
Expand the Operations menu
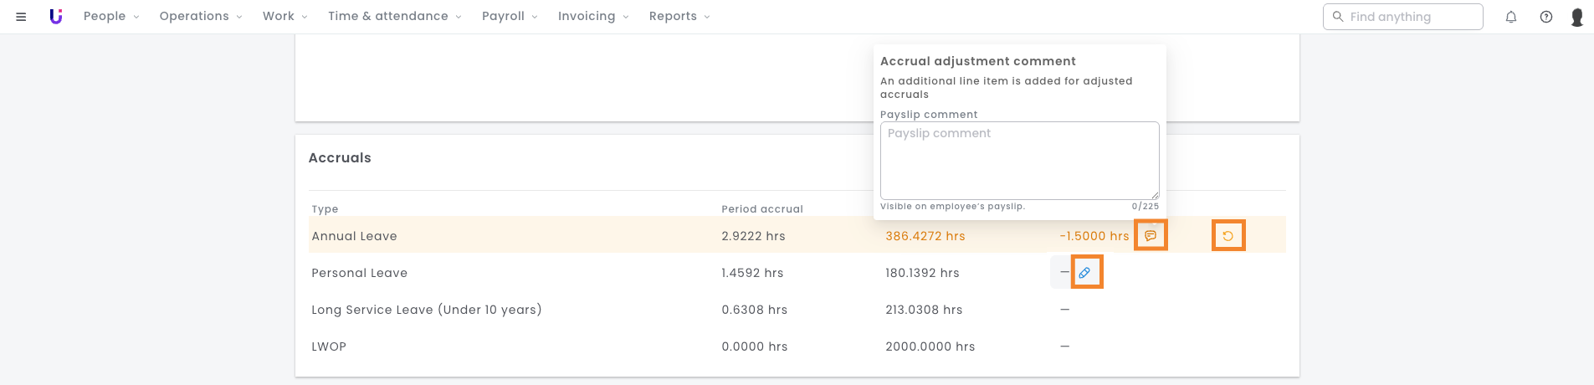[x=201, y=16]
